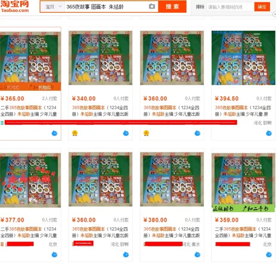
Task: Open the Taobao logo homepage link
Action: (15, 6)
